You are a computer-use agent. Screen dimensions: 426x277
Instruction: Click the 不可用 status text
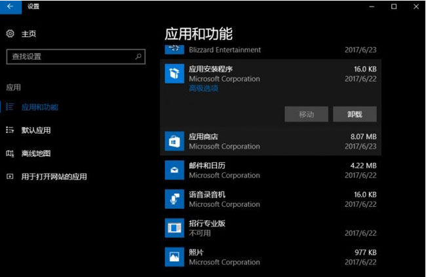coord(200,233)
